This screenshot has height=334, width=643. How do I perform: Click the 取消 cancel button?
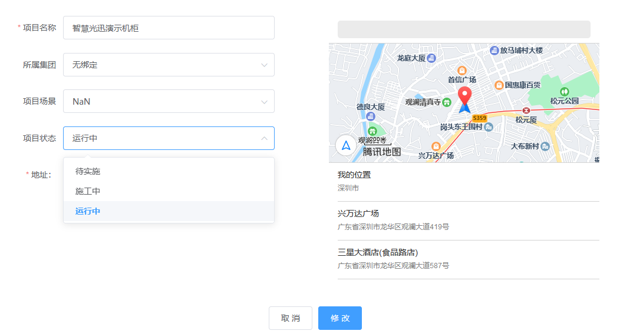[x=291, y=318]
